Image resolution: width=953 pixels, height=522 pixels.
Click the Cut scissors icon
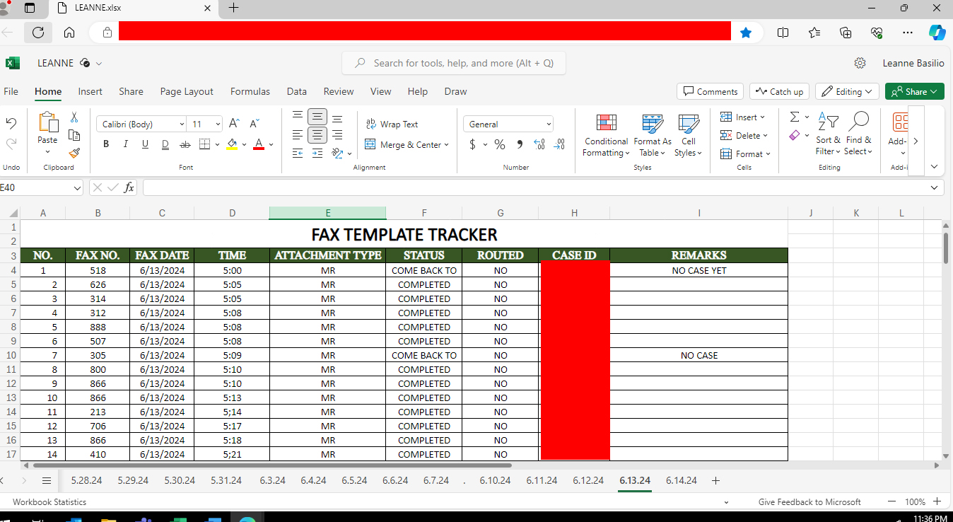[74, 117]
